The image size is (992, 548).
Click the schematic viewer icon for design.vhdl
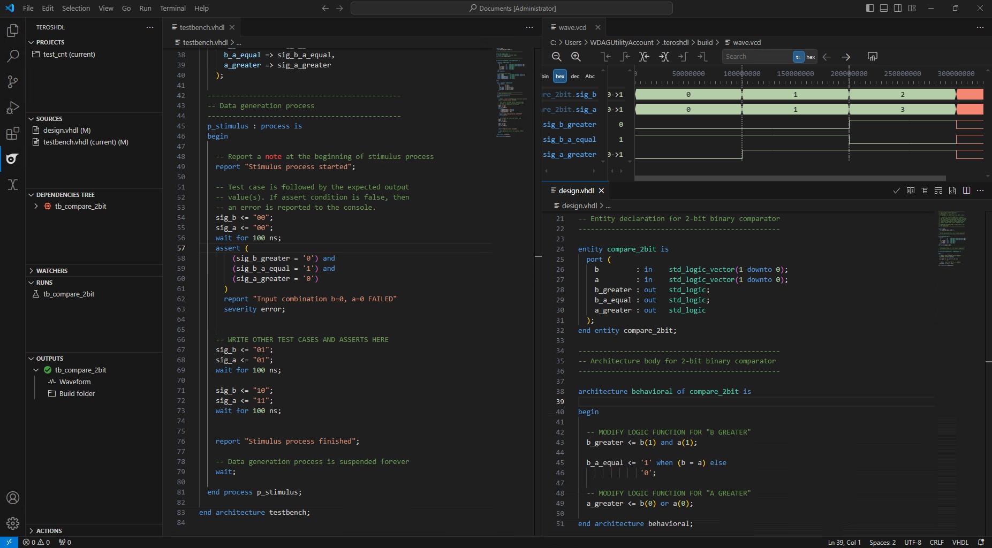click(x=938, y=191)
